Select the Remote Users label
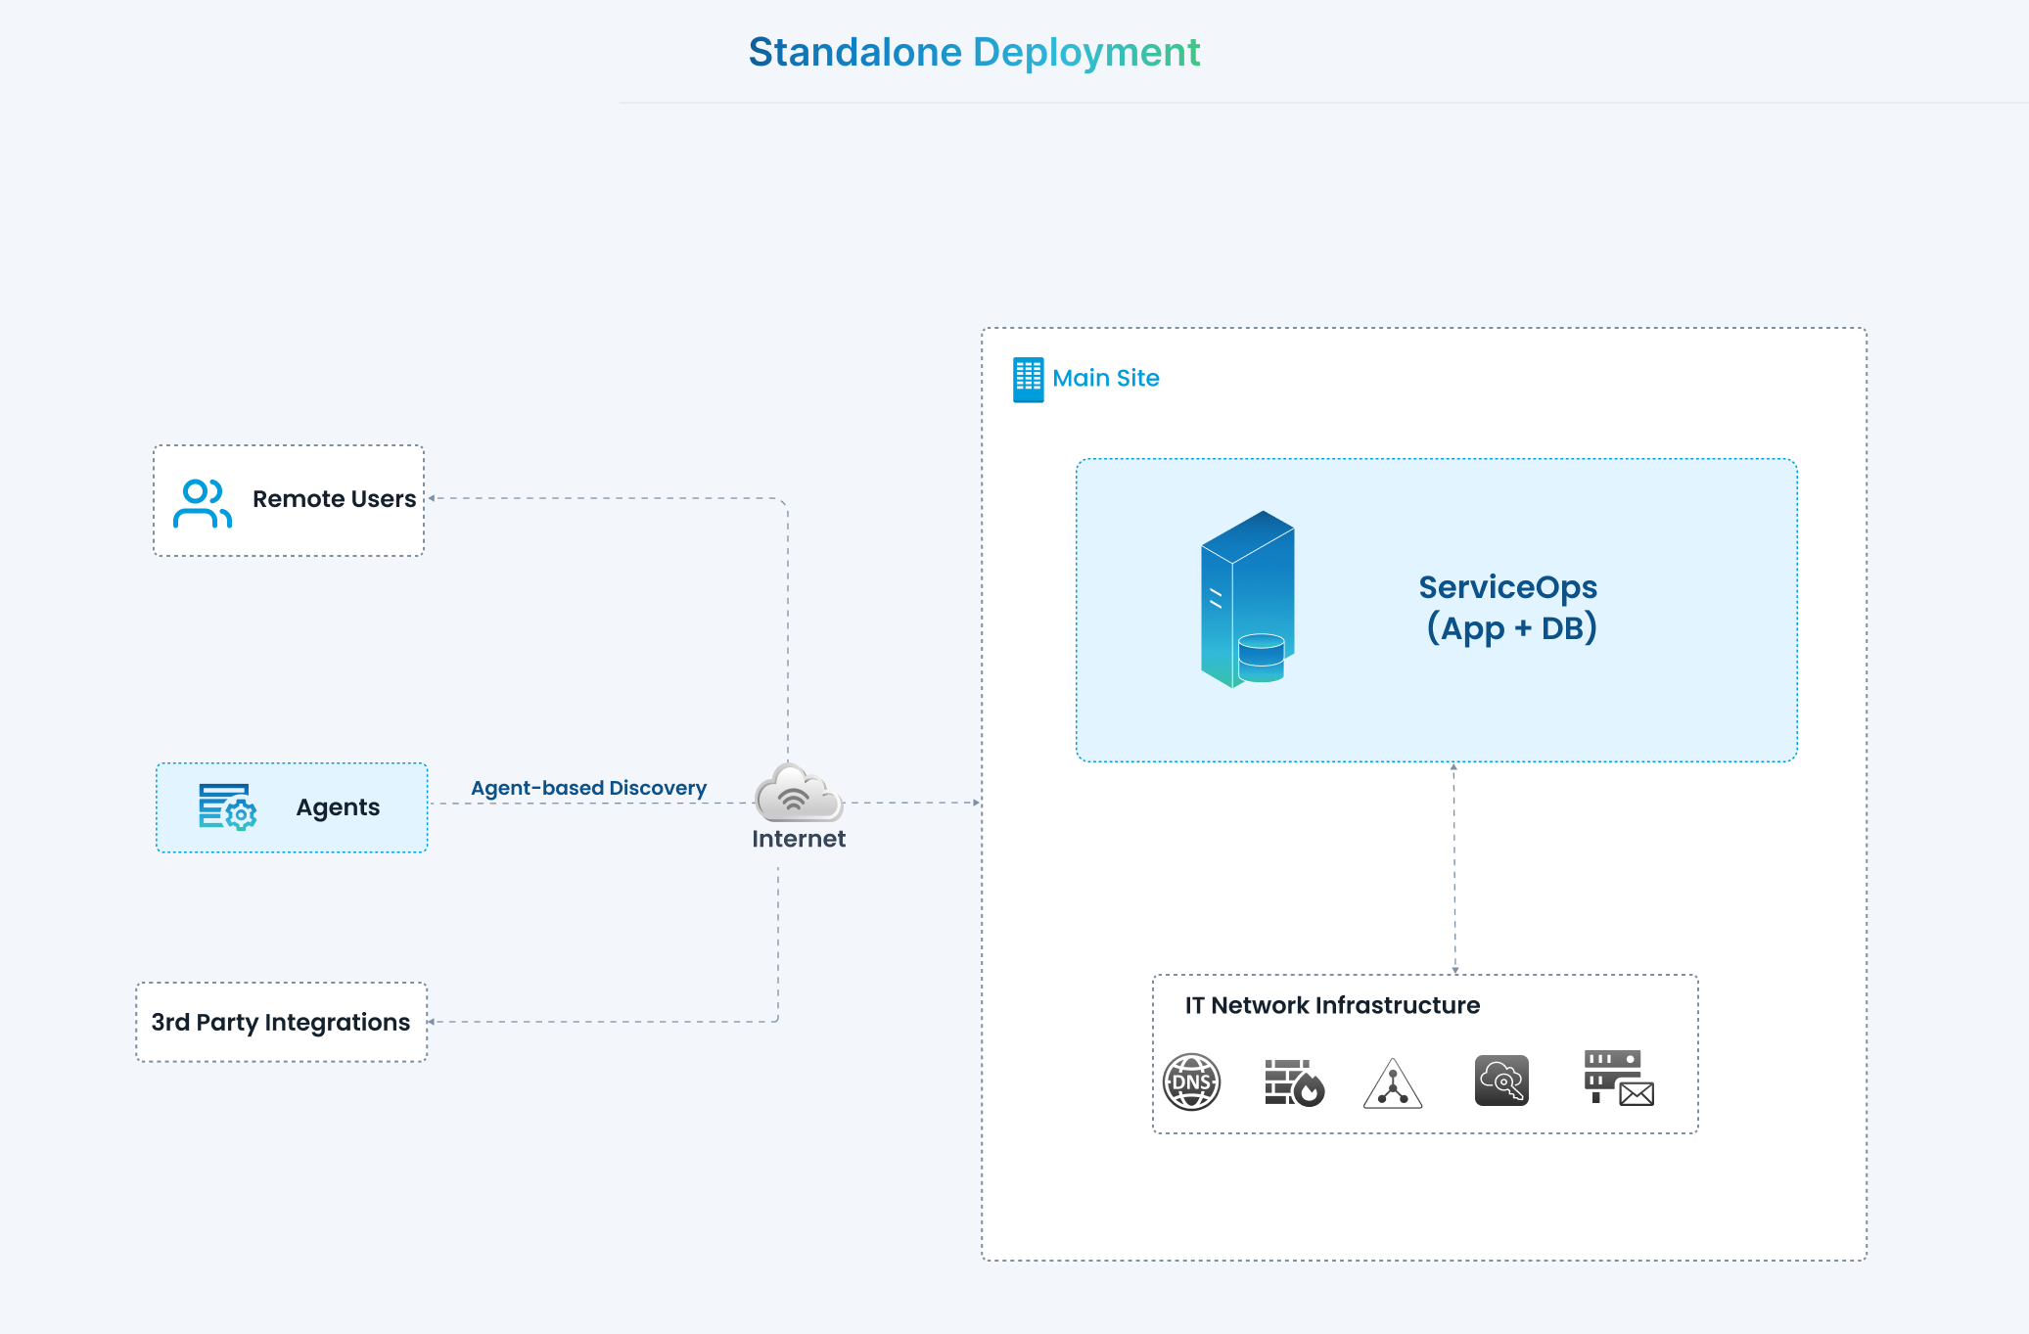2029x1334 pixels. point(334,499)
